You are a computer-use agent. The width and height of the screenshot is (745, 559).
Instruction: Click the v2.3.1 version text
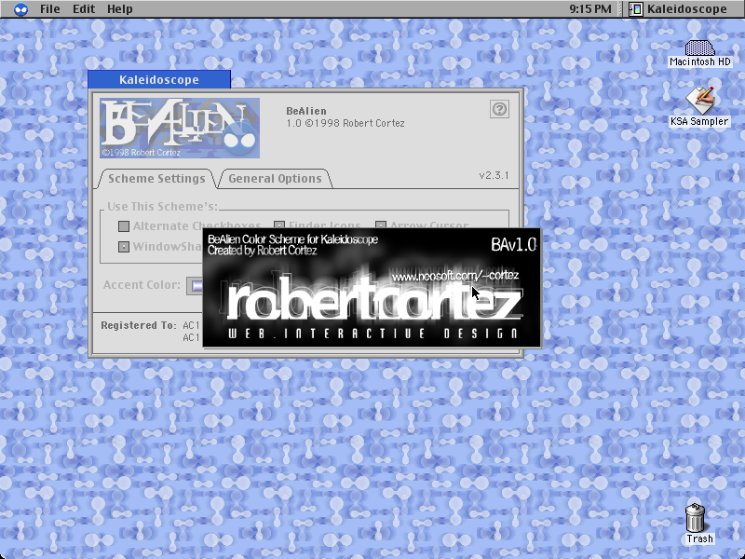click(494, 175)
